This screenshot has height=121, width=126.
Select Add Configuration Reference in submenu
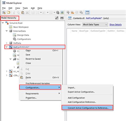click(82, 102)
